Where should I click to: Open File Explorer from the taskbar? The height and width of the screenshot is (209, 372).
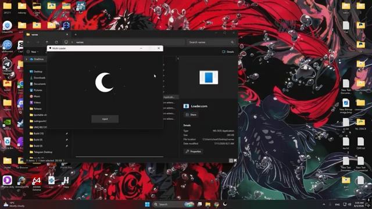[208, 204]
